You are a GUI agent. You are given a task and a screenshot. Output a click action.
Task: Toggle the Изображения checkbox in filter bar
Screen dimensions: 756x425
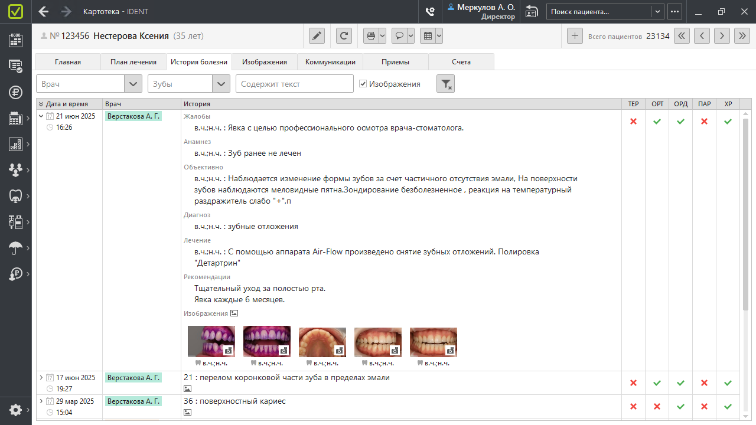(x=363, y=83)
